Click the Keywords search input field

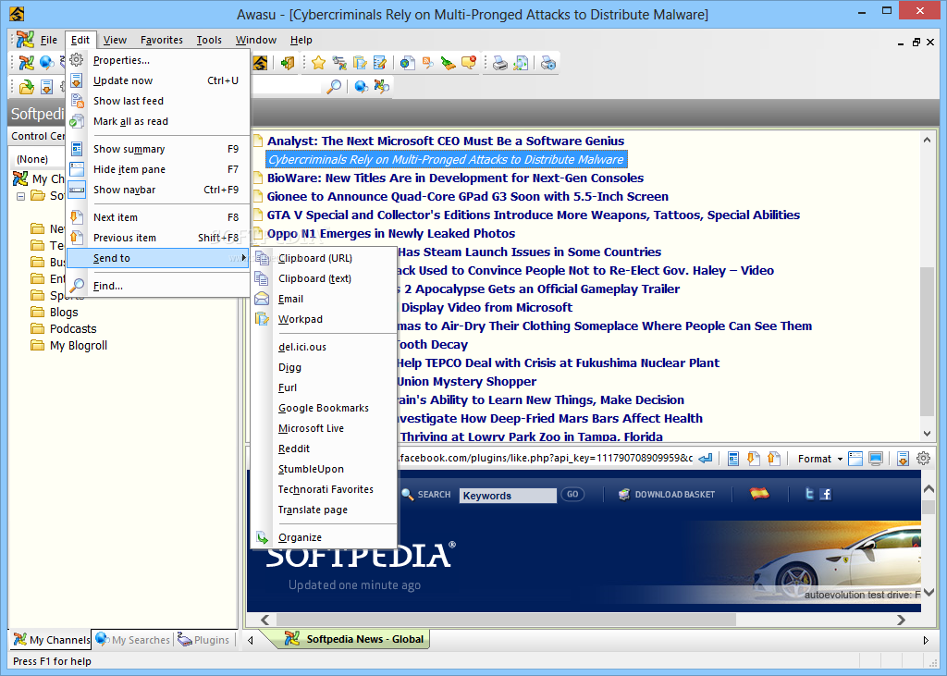pos(508,496)
